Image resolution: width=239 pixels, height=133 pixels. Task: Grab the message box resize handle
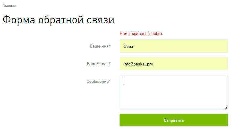pyautogui.click(x=226, y=108)
